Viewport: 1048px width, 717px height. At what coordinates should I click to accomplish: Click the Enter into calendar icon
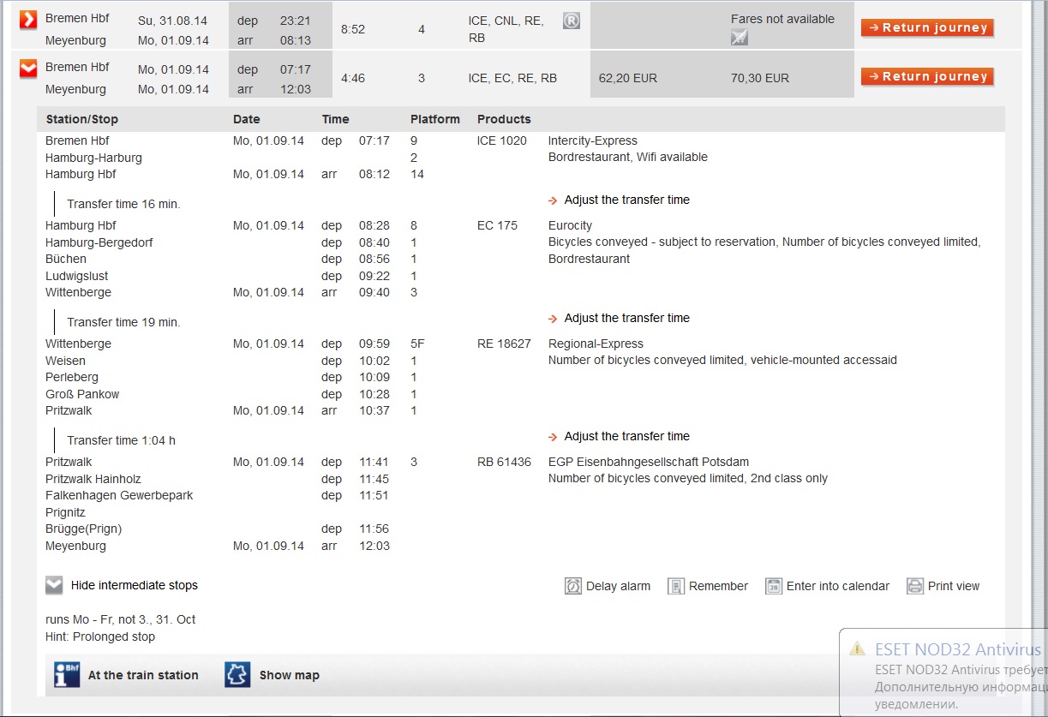(x=774, y=586)
